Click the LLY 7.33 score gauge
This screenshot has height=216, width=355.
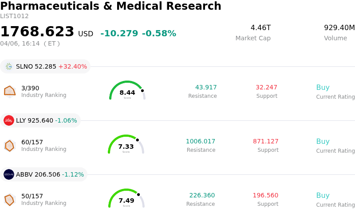[126, 145]
